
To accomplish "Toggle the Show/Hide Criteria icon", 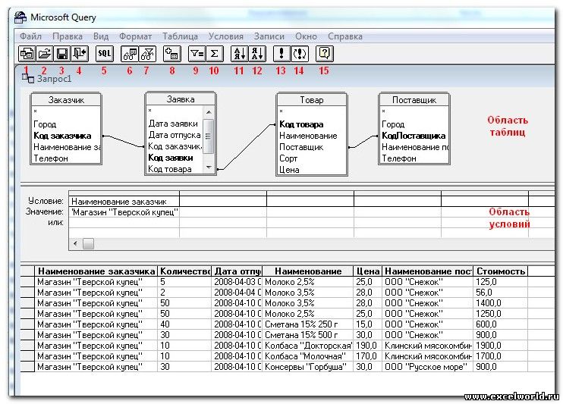I will pos(147,54).
